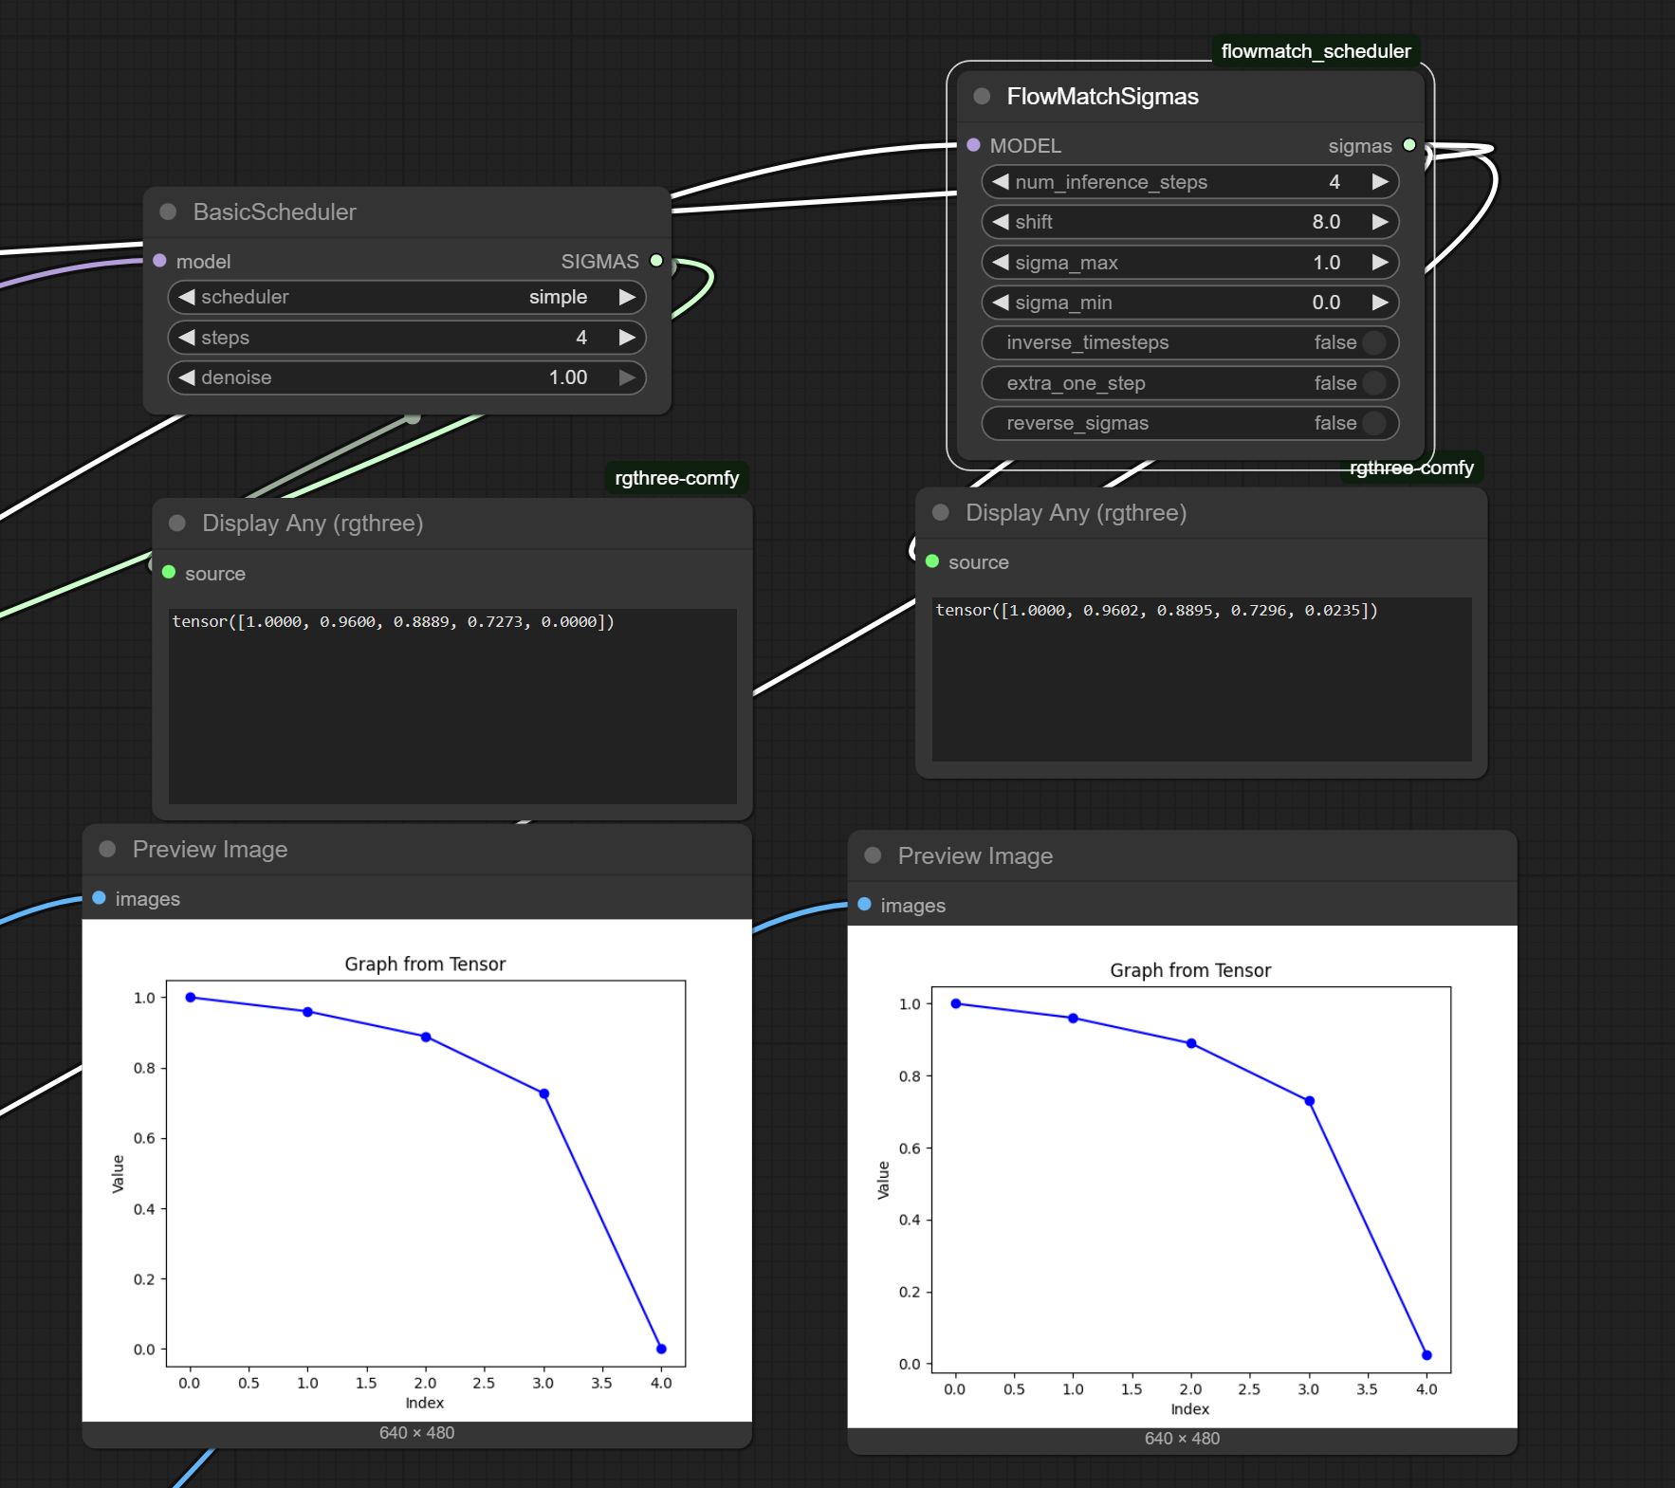1675x1488 pixels.
Task: Click the FlowMatchSigmas sigmas output socket
Action: coord(1409,145)
